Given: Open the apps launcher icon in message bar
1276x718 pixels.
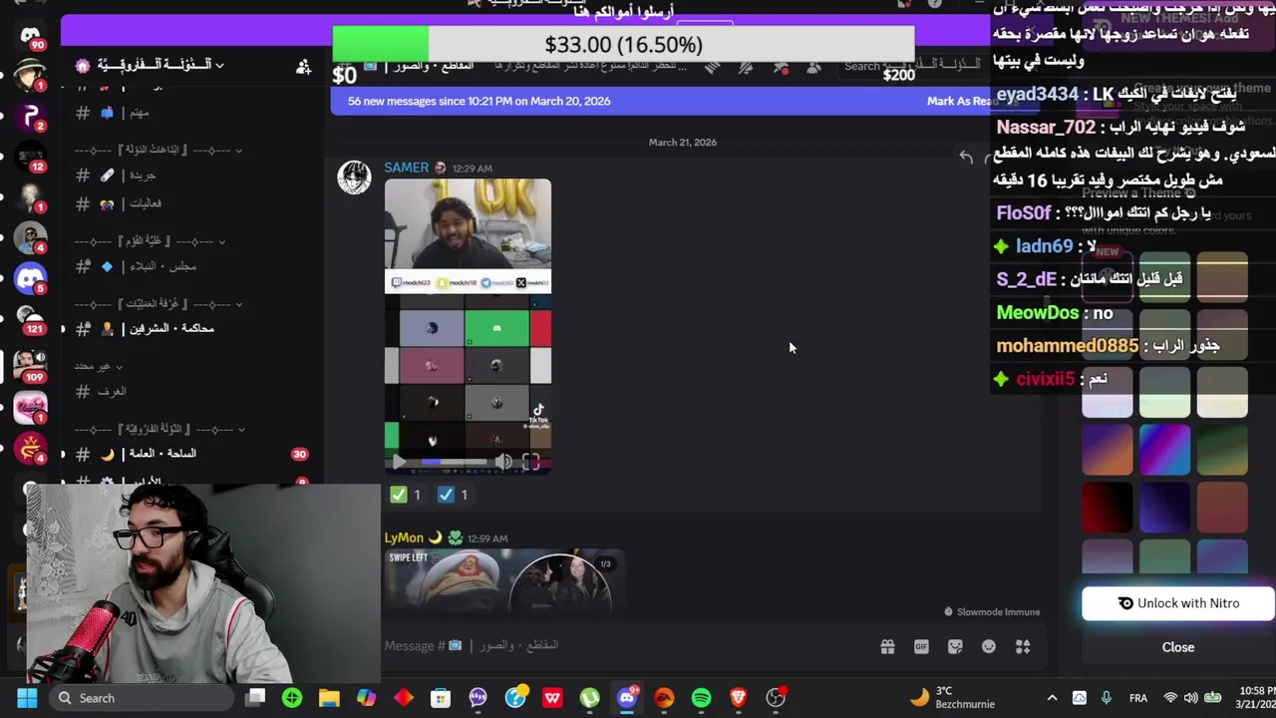Looking at the screenshot, I should (x=1023, y=647).
